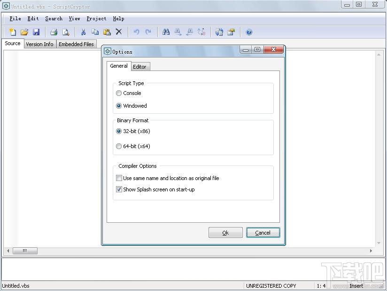This screenshot has height=291, width=387.
Task: Redo action arrow icon
Action: click(x=148, y=32)
